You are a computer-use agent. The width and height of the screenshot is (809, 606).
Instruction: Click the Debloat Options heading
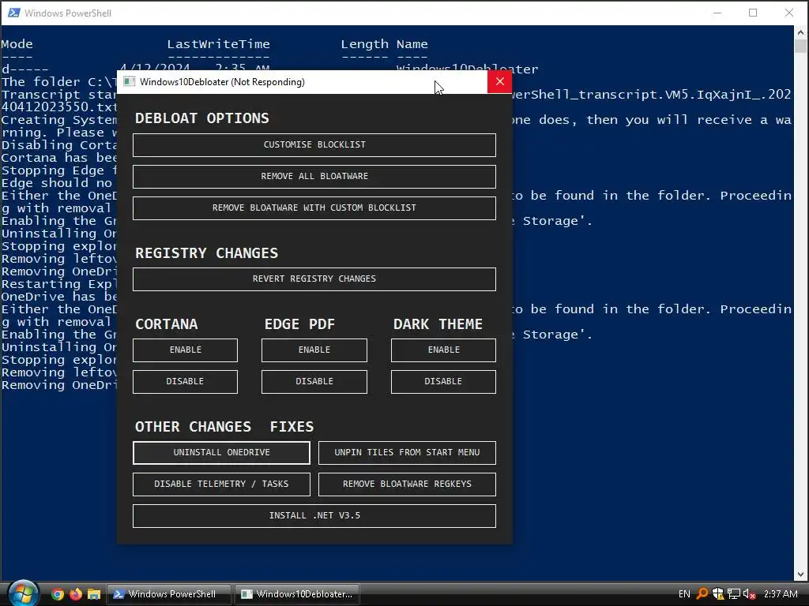click(202, 118)
